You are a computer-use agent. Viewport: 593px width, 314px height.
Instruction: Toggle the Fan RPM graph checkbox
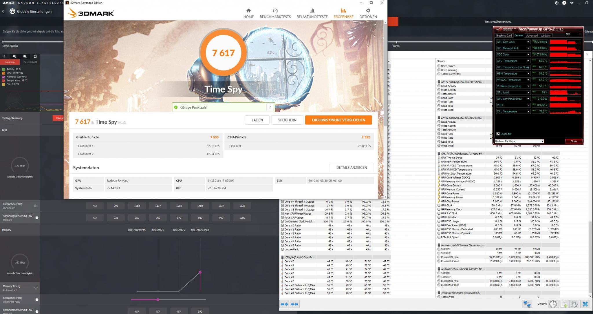tap(3, 84)
